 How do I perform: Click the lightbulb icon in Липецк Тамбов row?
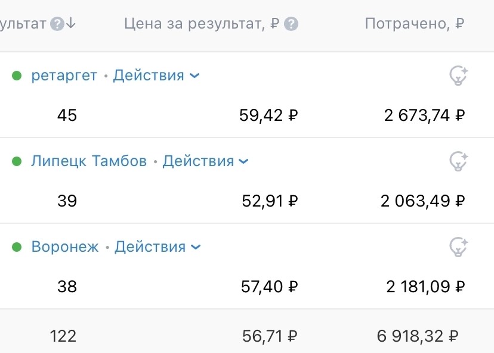point(458,161)
